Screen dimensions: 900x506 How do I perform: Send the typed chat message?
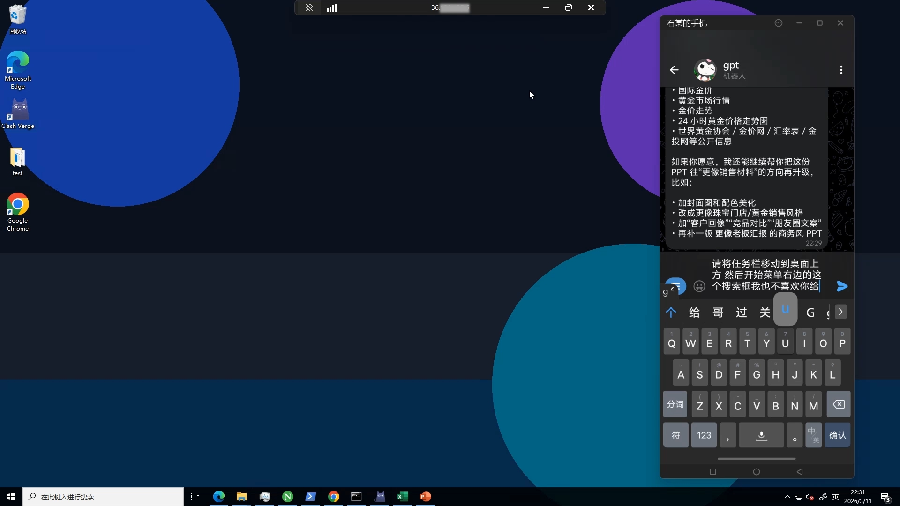pyautogui.click(x=842, y=286)
